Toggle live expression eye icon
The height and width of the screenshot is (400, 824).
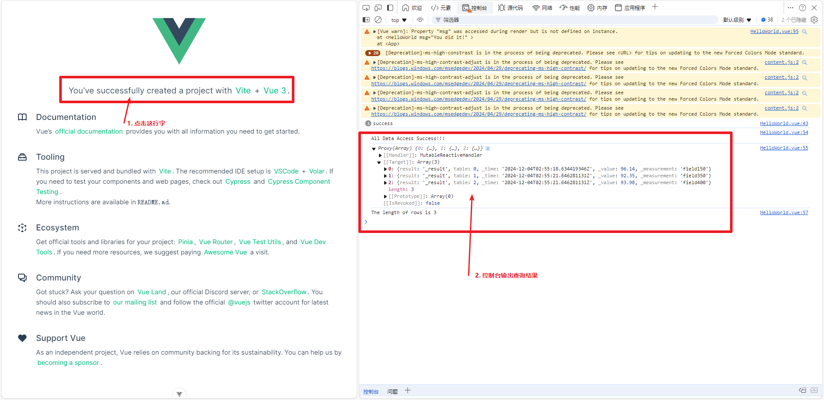tap(420, 20)
